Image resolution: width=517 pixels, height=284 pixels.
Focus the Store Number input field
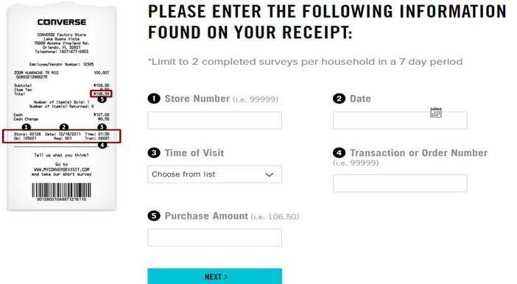(x=214, y=120)
